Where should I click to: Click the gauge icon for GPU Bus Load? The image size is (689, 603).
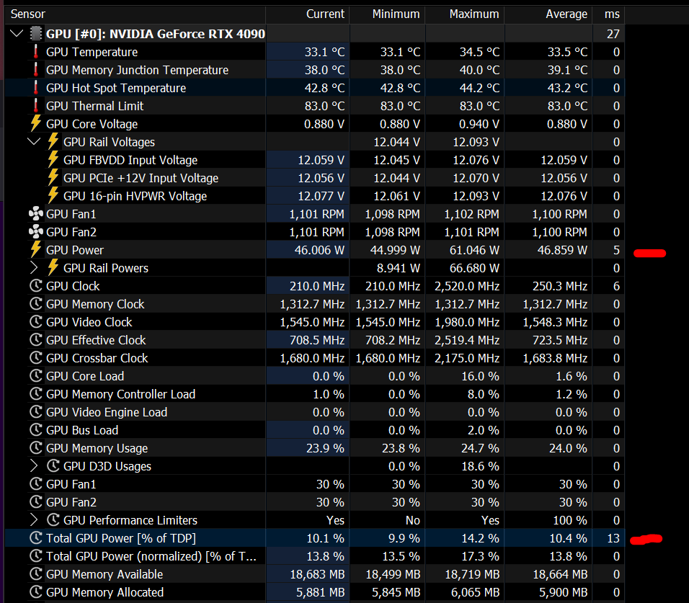tap(35, 429)
